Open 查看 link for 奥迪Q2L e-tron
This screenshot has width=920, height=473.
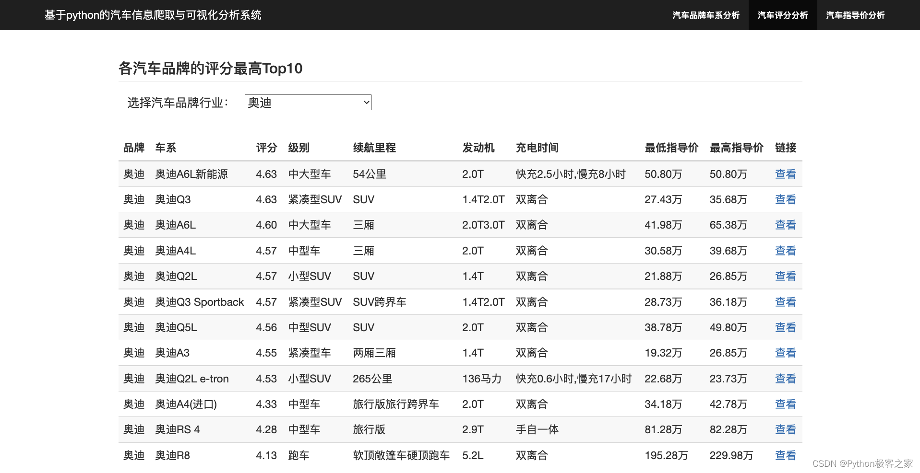786,379
